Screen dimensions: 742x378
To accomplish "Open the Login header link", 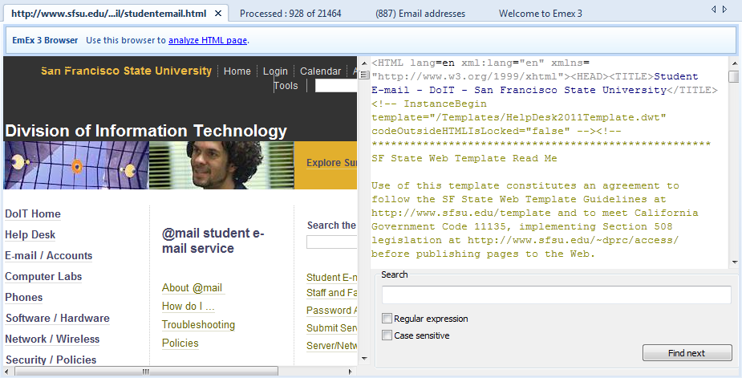I will [275, 71].
